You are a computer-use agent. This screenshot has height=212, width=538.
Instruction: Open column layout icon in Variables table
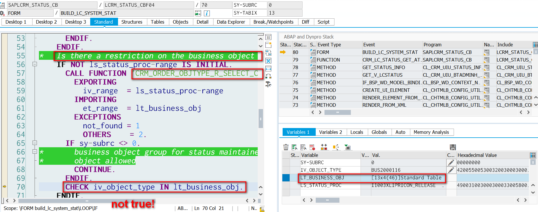533,155
